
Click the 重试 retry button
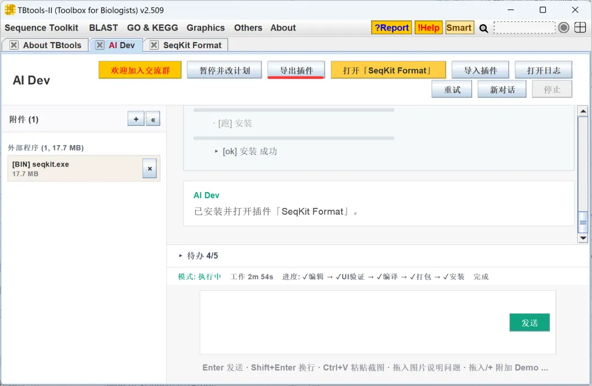point(452,89)
